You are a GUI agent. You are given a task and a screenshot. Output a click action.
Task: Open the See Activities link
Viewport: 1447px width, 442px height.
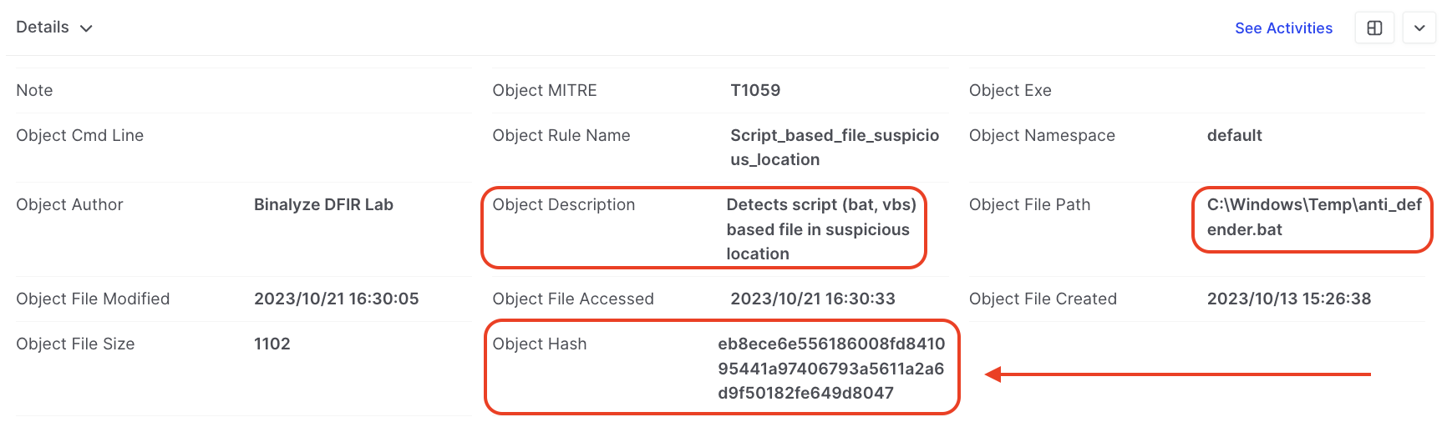pos(1283,28)
